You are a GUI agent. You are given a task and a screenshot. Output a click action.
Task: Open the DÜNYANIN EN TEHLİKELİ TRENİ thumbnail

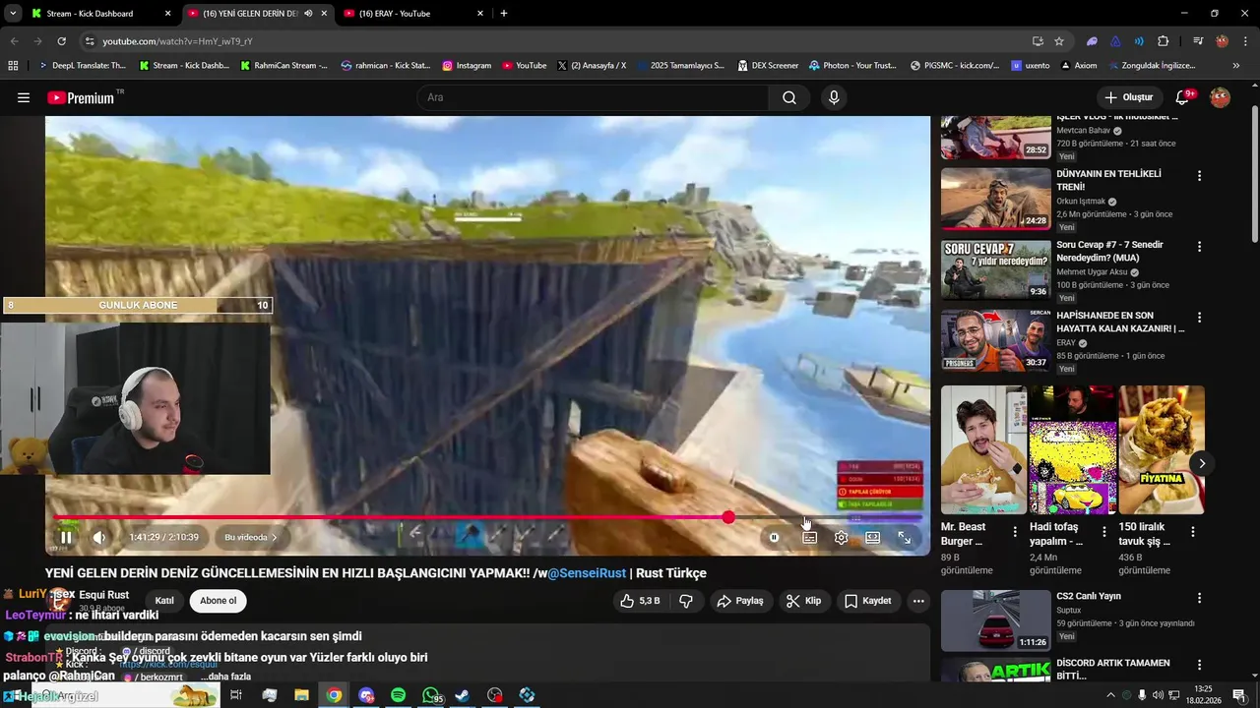pos(995,199)
